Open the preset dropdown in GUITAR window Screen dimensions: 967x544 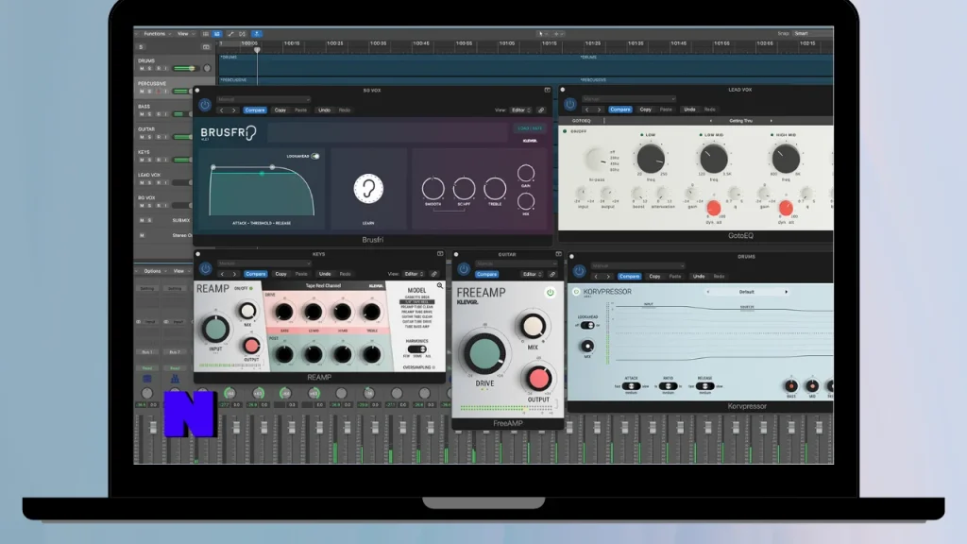(x=515, y=264)
